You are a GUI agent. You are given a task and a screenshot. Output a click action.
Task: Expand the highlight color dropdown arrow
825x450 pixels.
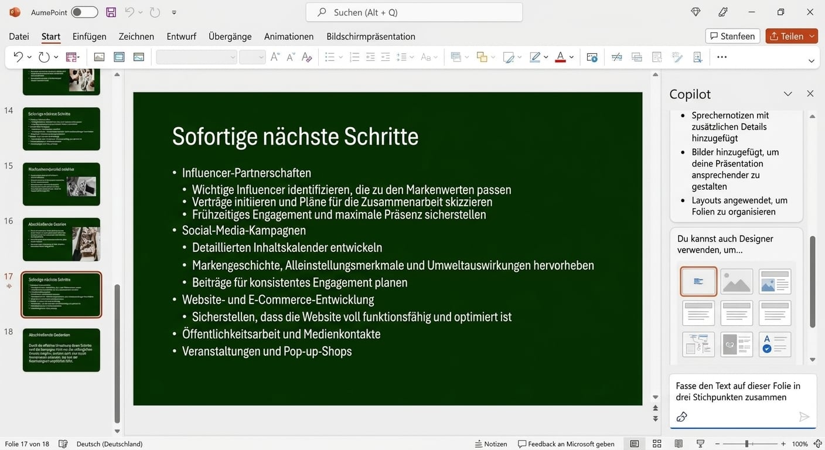click(x=546, y=57)
